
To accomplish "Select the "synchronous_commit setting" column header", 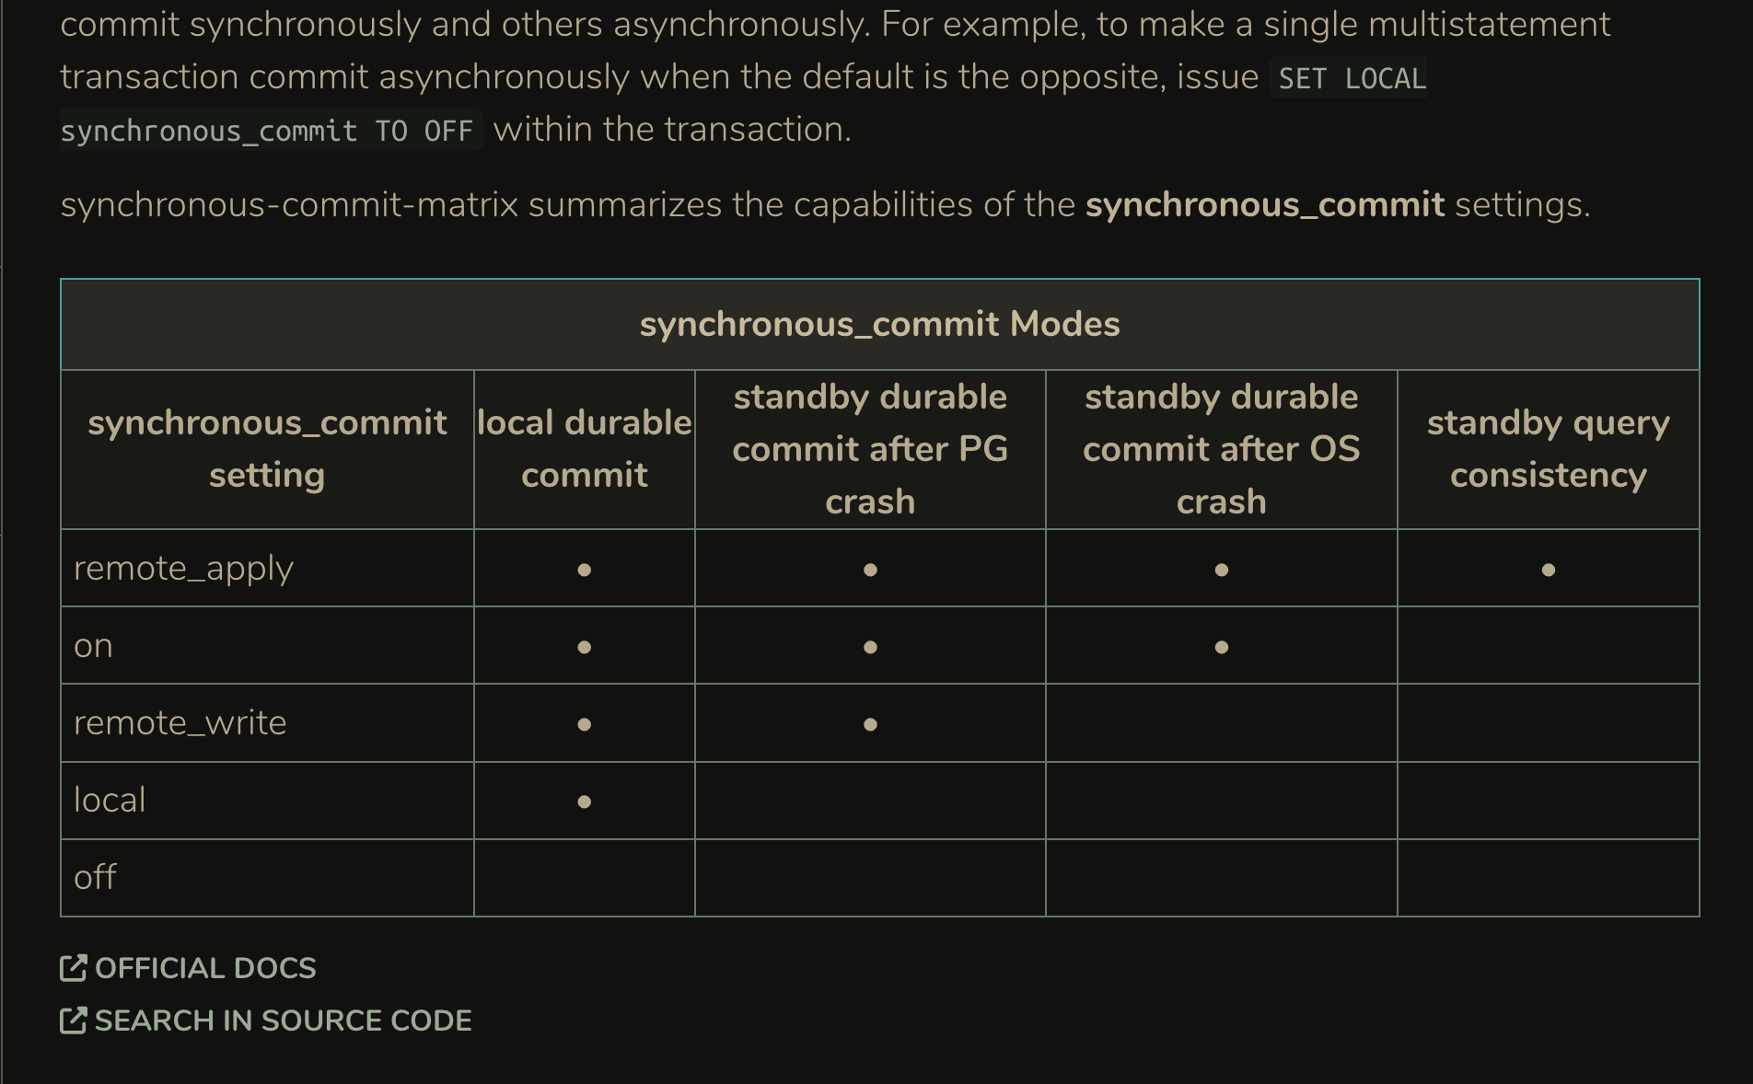I will pos(267,449).
